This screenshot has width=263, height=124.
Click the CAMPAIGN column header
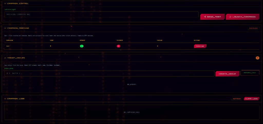(10, 40)
